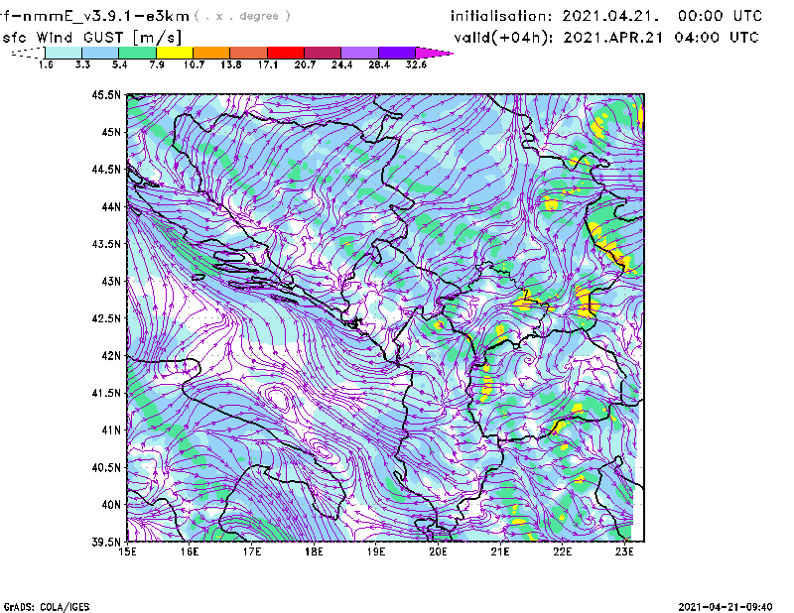Click the 40.5N latitude label
794x613 pixels.
click(x=106, y=467)
